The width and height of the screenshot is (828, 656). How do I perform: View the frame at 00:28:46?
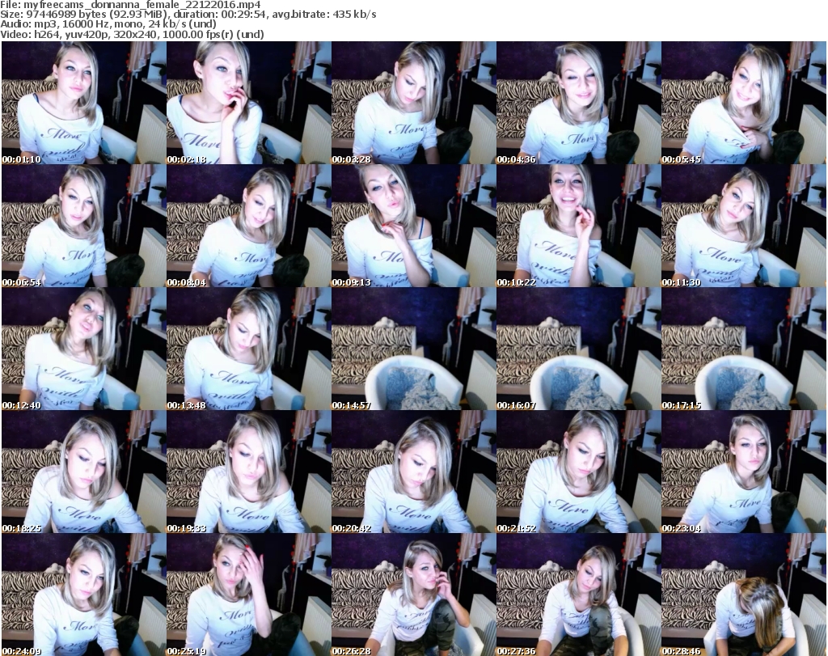pos(743,595)
